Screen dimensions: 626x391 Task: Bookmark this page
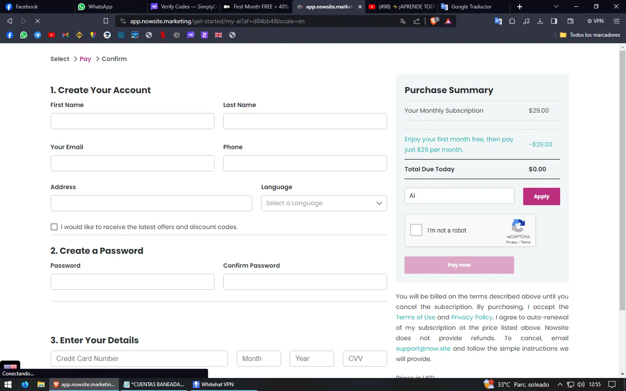point(106,21)
